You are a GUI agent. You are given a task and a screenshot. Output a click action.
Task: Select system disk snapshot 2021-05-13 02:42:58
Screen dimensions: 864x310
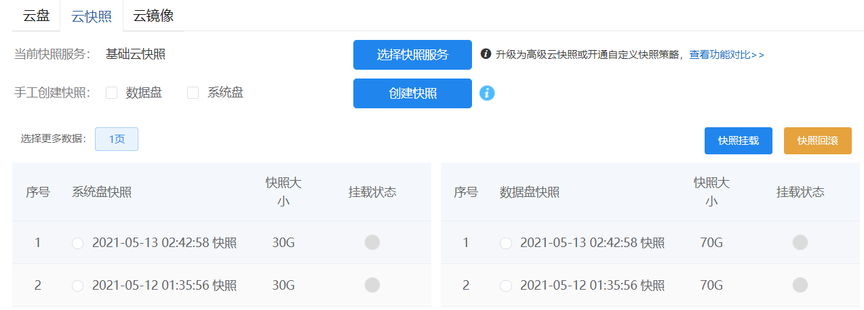pyautogui.click(x=78, y=243)
